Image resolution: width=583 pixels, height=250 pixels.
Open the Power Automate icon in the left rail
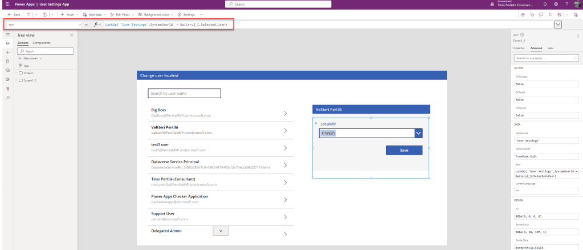pyautogui.click(x=7, y=79)
